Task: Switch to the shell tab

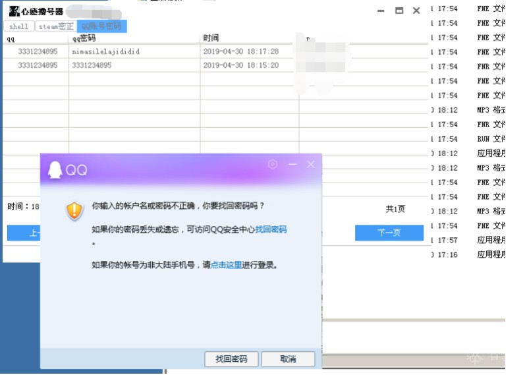Action: pos(18,26)
